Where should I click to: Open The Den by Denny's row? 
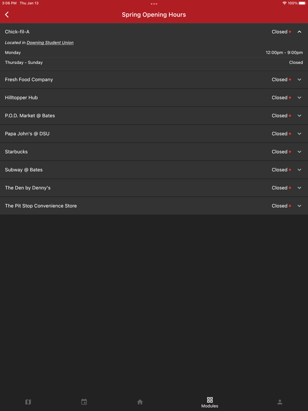[x=299, y=188]
